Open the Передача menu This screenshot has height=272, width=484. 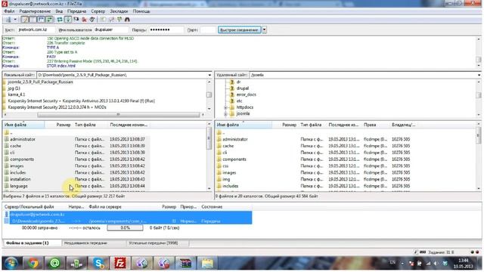[76, 11]
